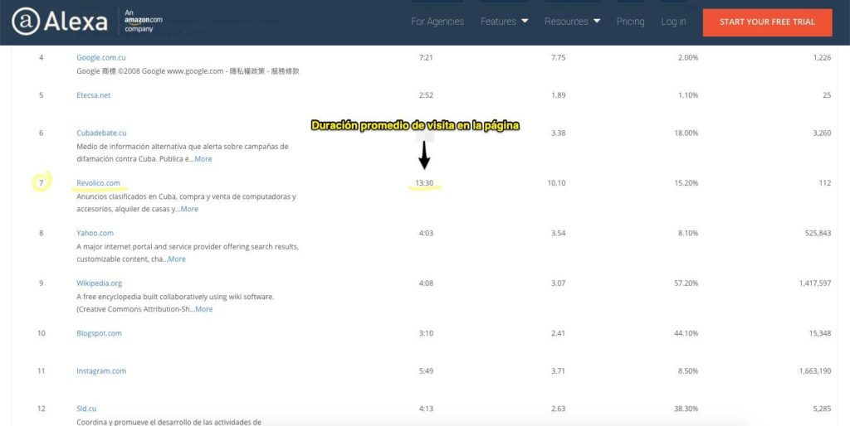Select Instagram.com pageviews value 3.71
Viewport: 850px width, 426px height.
[559, 371]
